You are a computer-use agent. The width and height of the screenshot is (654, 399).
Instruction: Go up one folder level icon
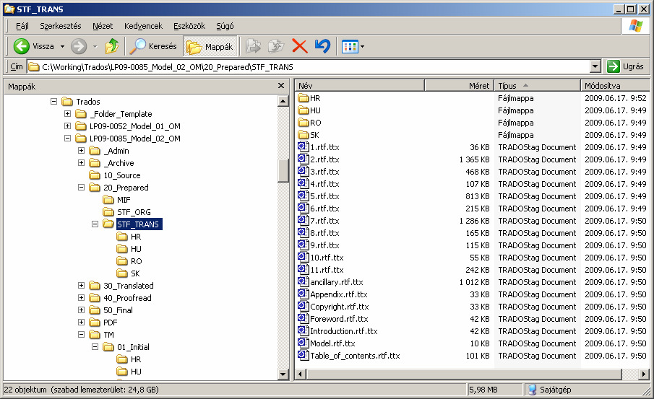pyautogui.click(x=111, y=46)
